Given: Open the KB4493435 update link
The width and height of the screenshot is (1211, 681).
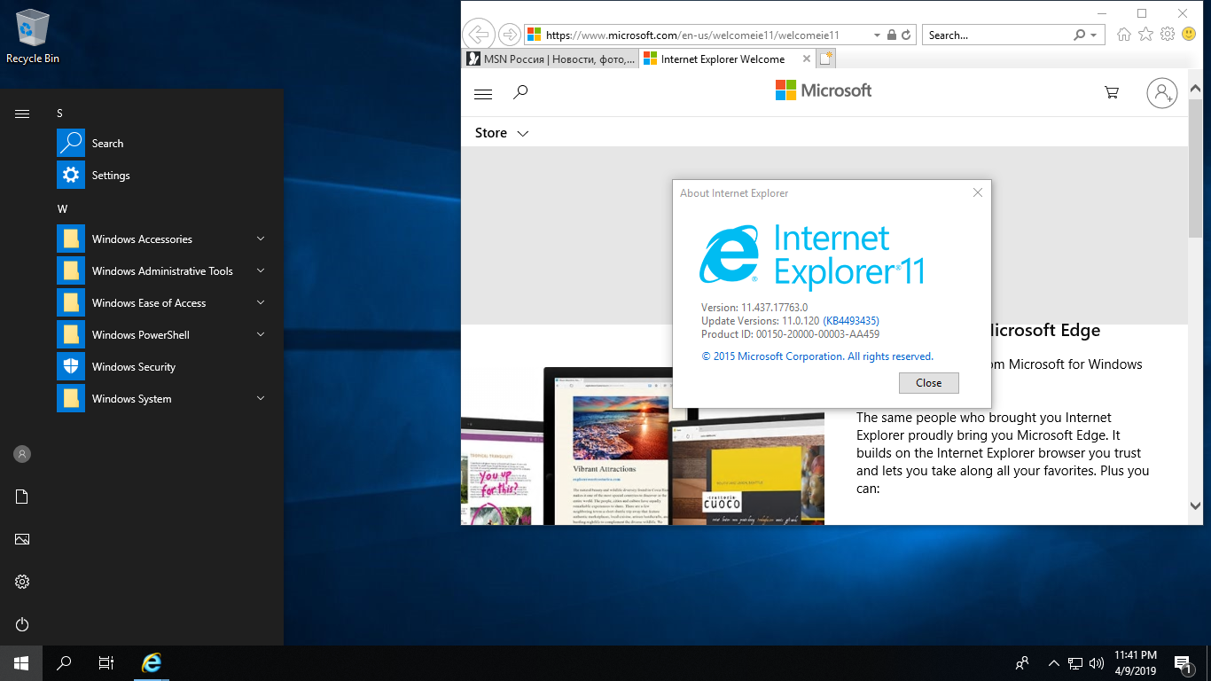Looking at the screenshot, I should [x=851, y=321].
